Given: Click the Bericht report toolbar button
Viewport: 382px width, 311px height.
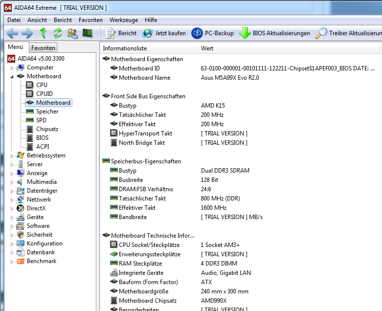Looking at the screenshot, I should pyautogui.click(x=121, y=33).
